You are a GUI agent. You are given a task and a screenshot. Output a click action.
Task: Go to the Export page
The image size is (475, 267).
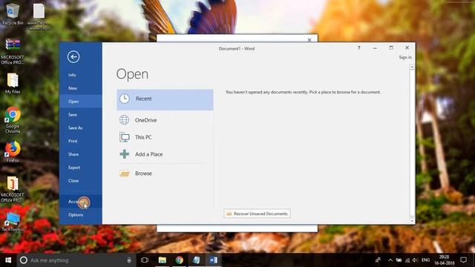[x=81, y=168]
